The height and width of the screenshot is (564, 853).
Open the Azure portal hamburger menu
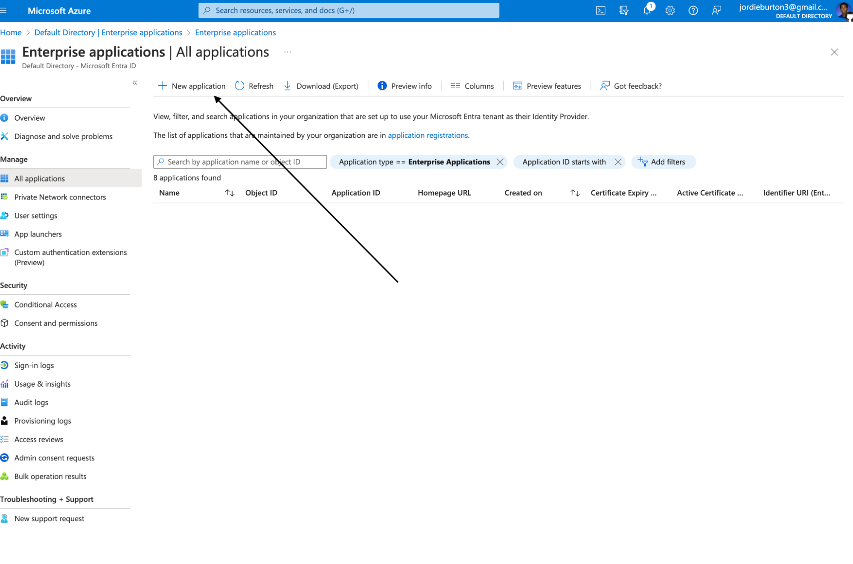tap(3, 11)
